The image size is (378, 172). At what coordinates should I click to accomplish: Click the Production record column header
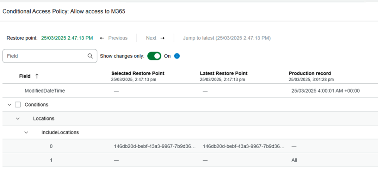point(310,74)
